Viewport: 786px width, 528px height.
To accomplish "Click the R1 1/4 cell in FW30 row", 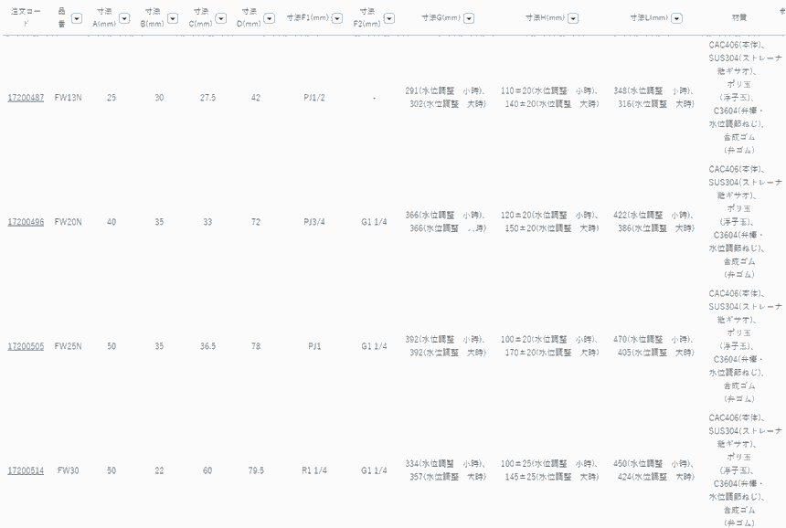I will point(314,470).
